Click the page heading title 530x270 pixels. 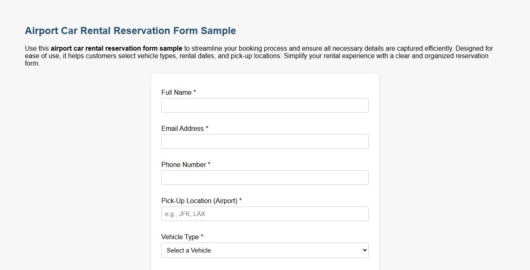(x=130, y=30)
